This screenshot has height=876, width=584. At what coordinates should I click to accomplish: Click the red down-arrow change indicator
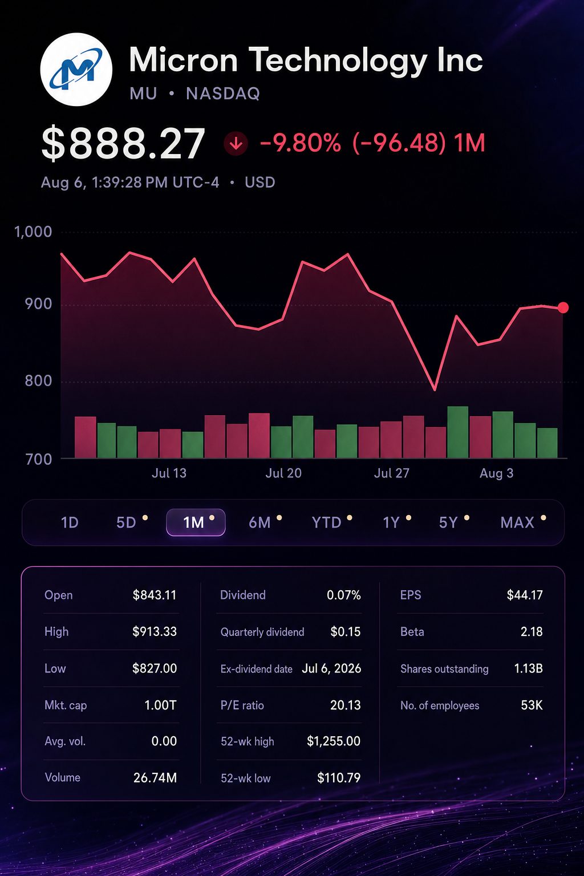pyautogui.click(x=236, y=144)
